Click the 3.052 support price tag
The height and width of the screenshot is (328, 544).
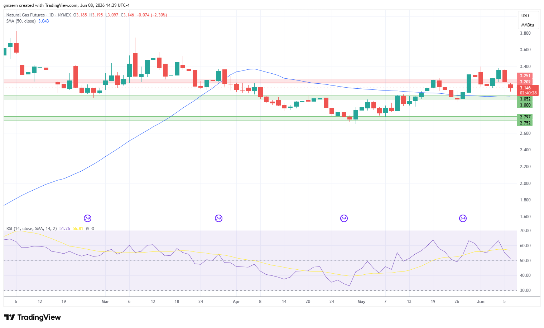[x=525, y=99]
